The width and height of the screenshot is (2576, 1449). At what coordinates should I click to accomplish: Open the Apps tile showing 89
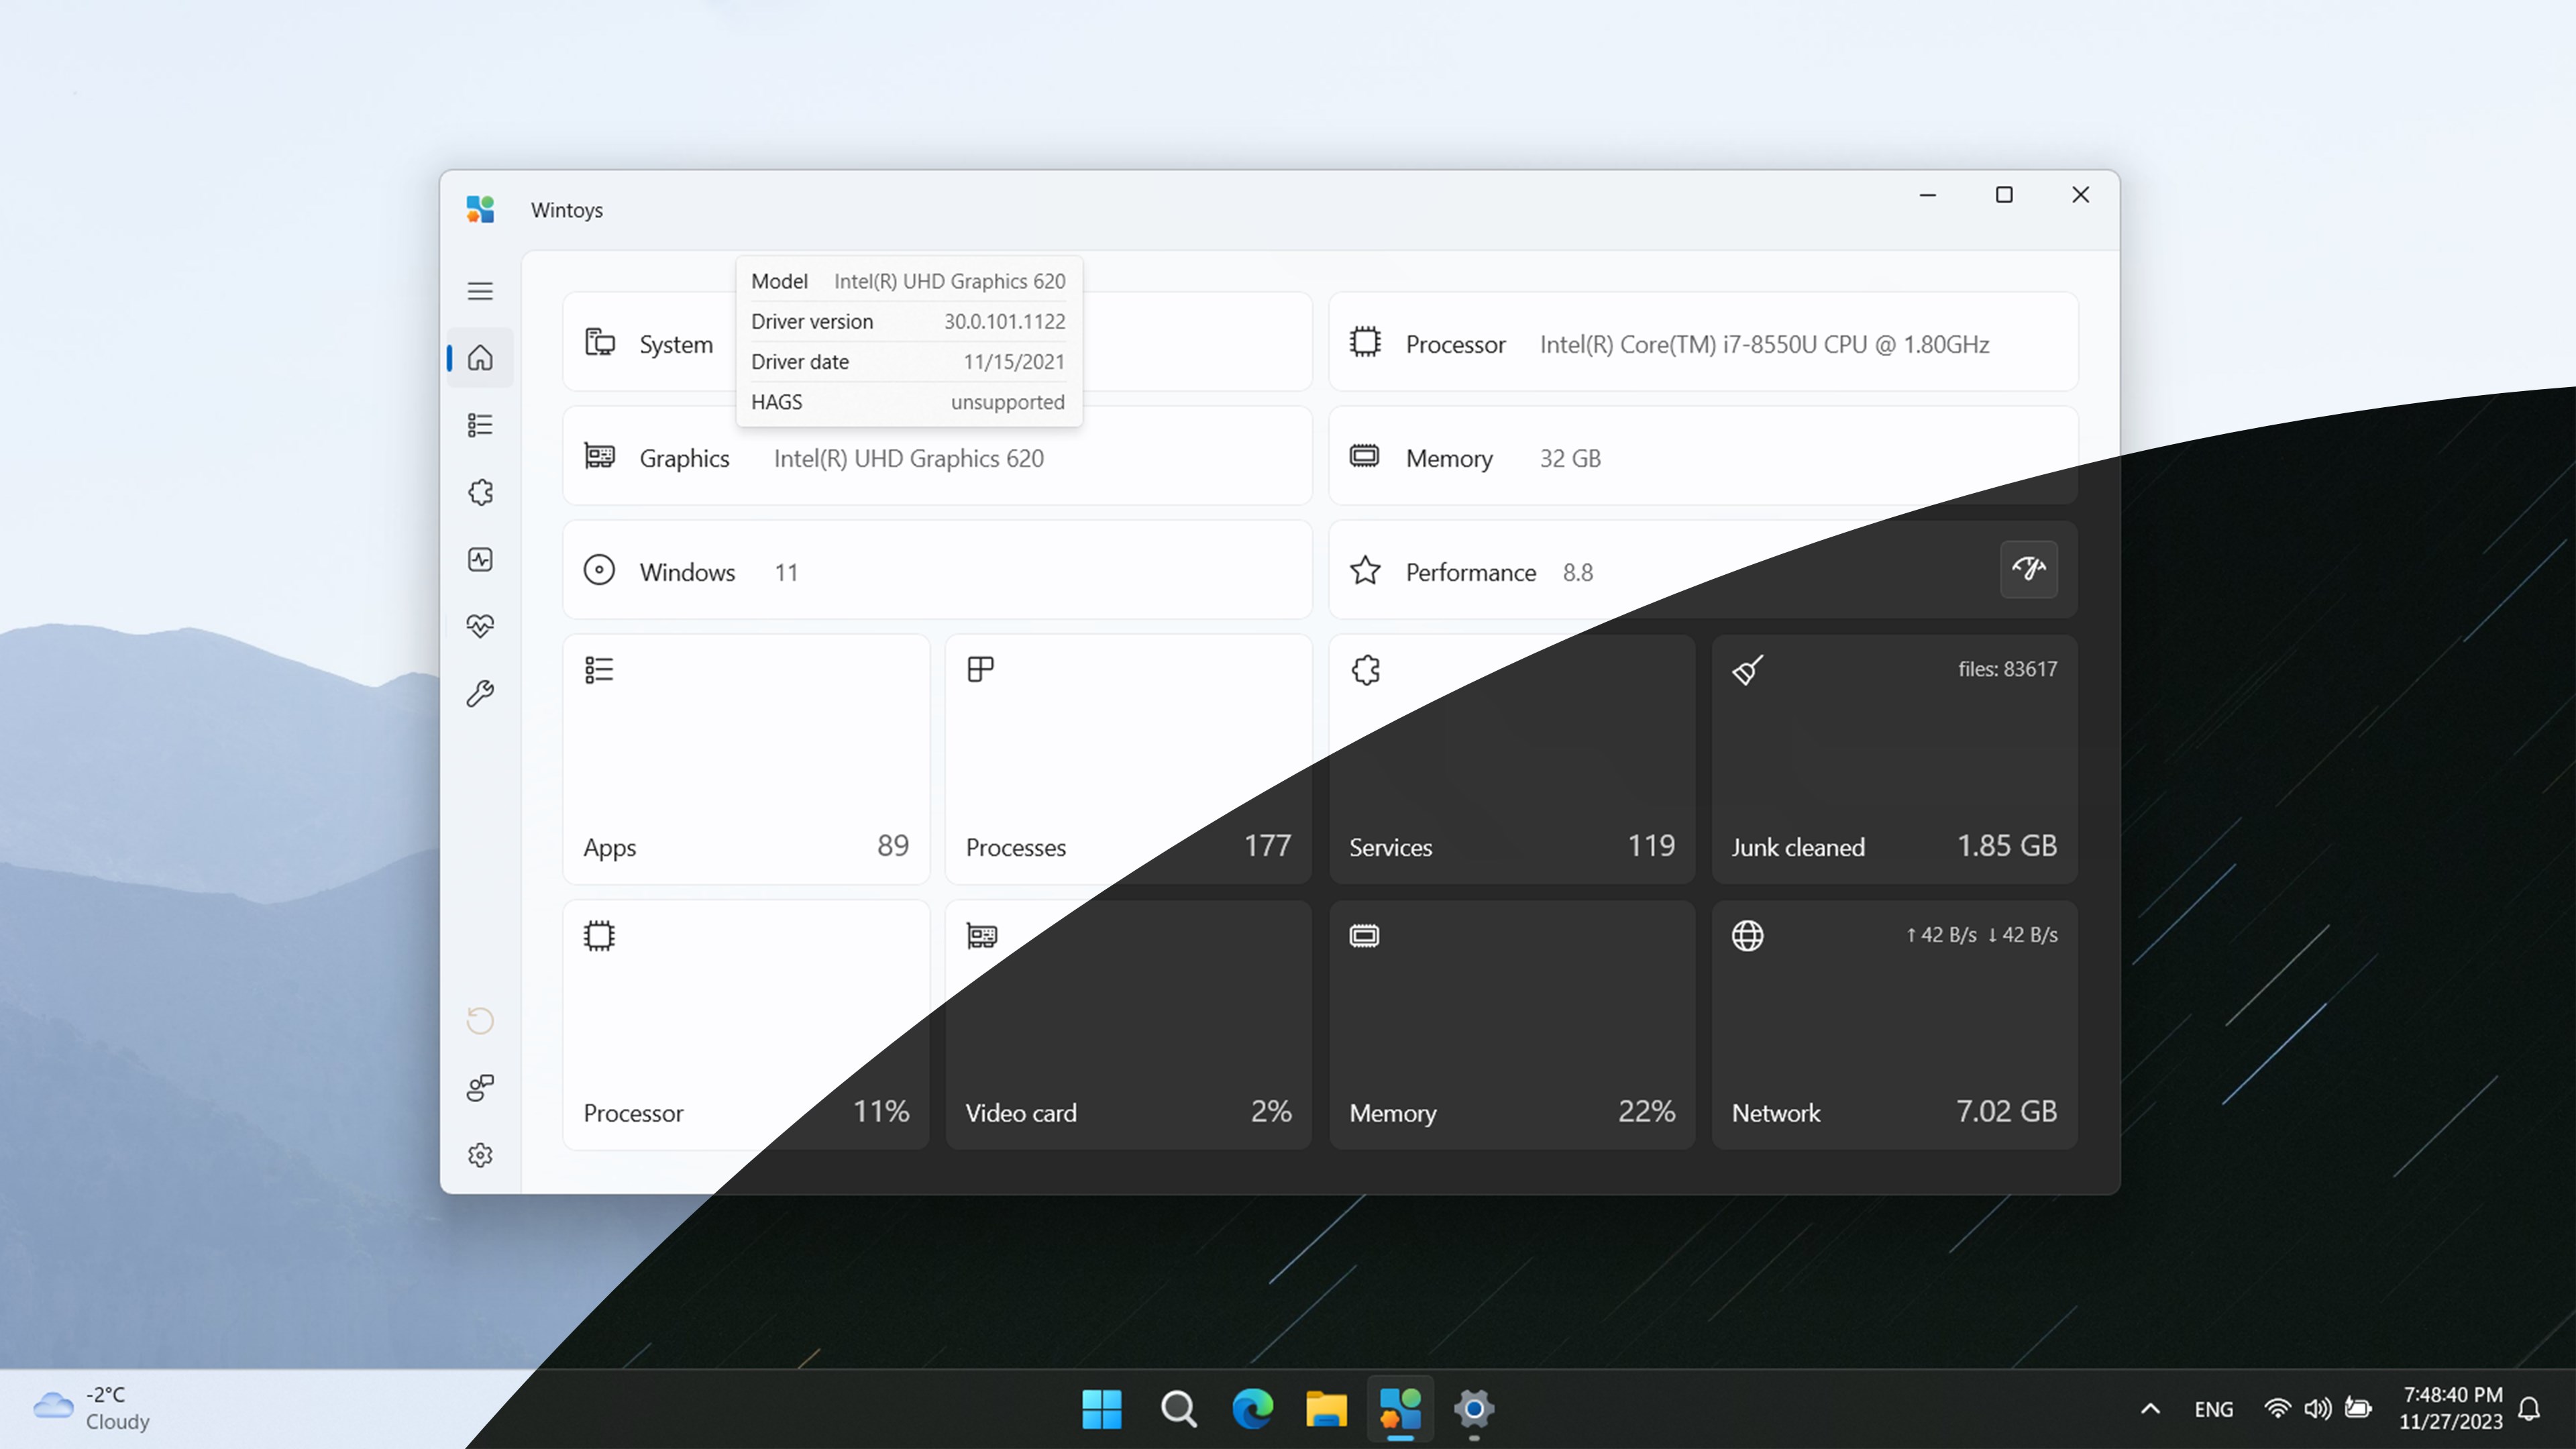click(746, 759)
